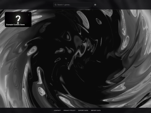The width and height of the screenshot is (151, 113).
Task: Open the Contact footer link
Action: coord(57,110)
